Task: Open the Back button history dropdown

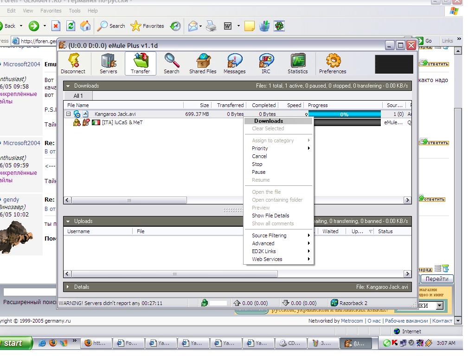Action: pos(21,26)
